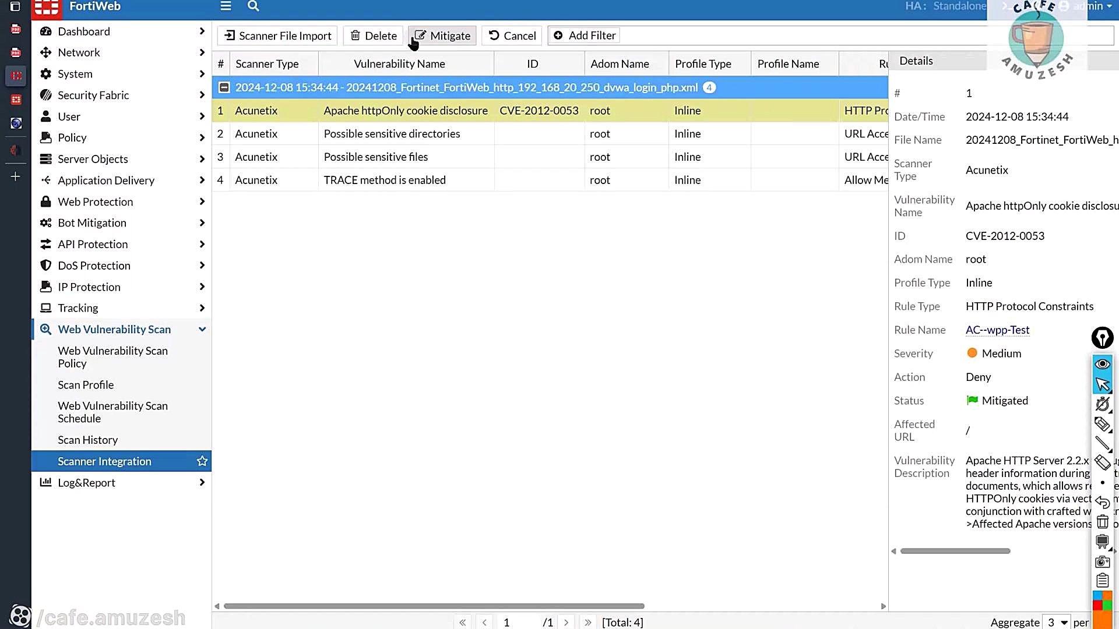1119x629 pixels.
Task: Open the pen annotation tool circle
Action: tap(1102, 338)
